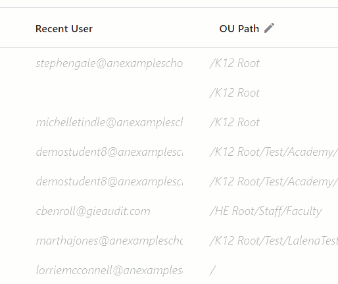Click blank header space between Recent User and OU Path
The image size is (338, 284).
pos(156,29)
